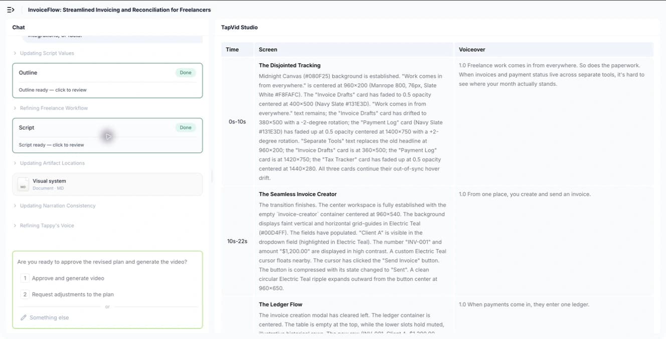Click 'Outline ready — click to review' text

[x=53, y=90]
